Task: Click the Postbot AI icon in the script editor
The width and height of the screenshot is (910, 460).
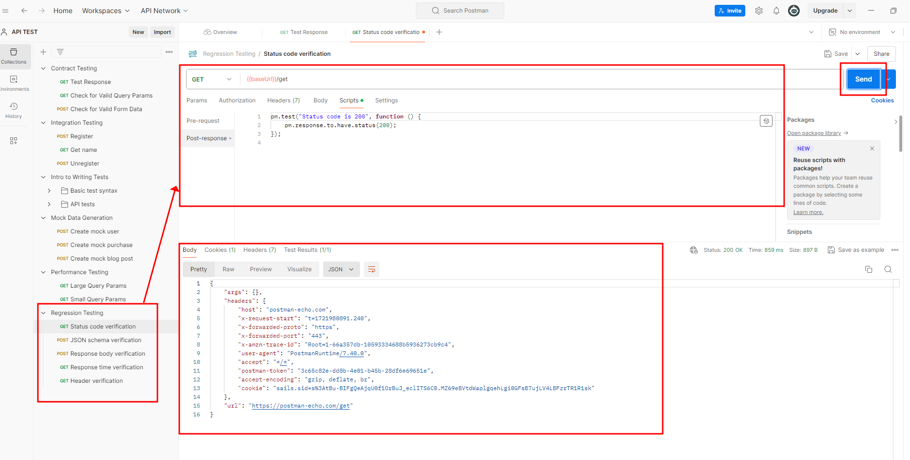Action: (x=766, y=121)
